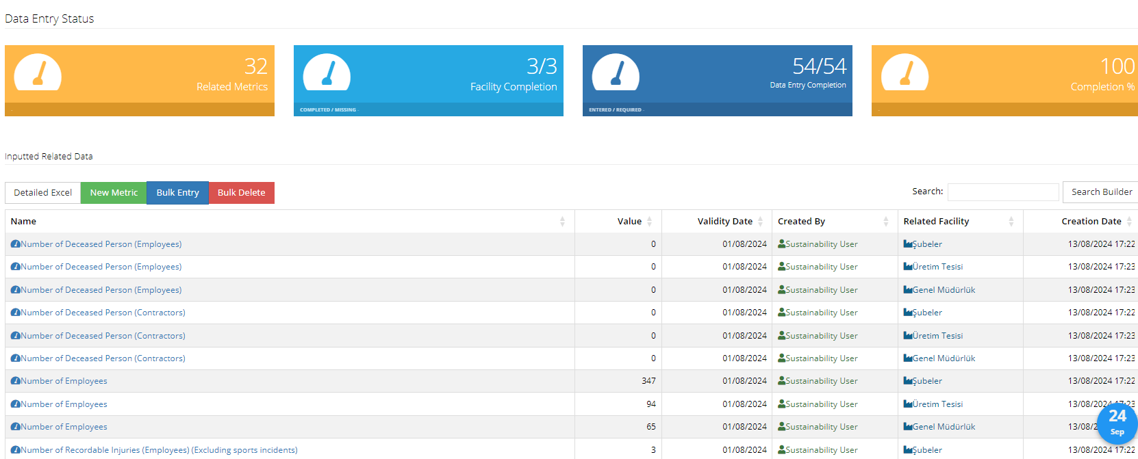Sort table by Value column arrows

point(648,222)
